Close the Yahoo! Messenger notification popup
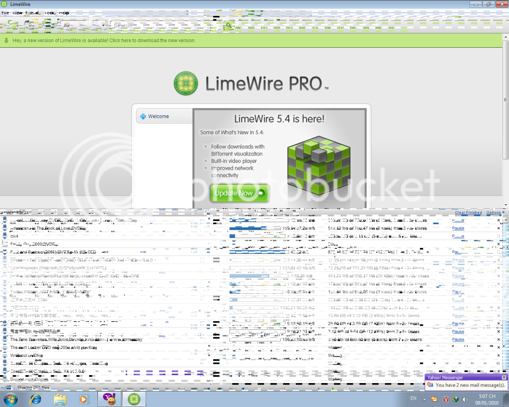Screen dimensions: 509x407 coord(504,378)
